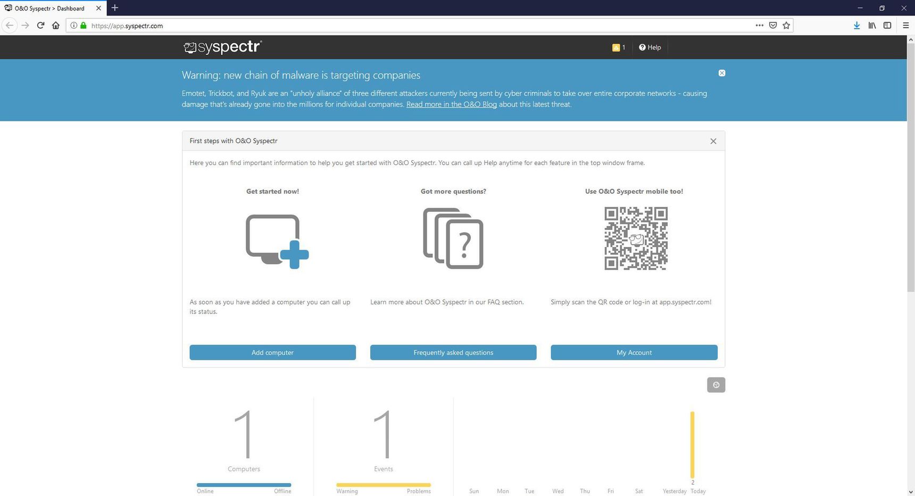Click the 'Yesterday' chart label
915x496 pixels.
pyautogui.click(x=675, y=491)
